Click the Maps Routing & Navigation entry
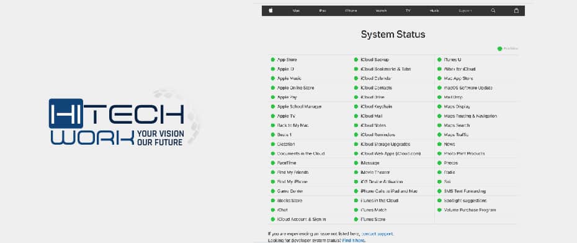The width and height of the screenshot is (577, 243). [x=467, y=116]
